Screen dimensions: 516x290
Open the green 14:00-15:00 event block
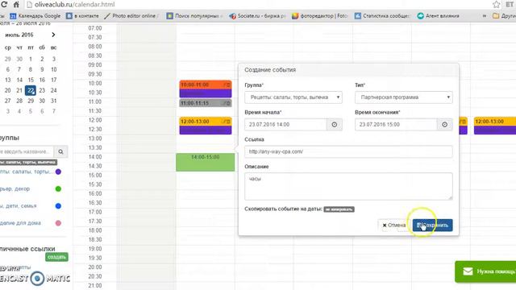[206, 162]
